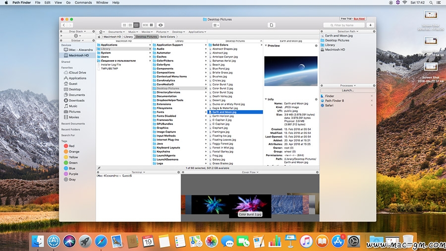Switch to icon view mode
Image resolution: width=446 pixels, height=251 pixels.
124,25
